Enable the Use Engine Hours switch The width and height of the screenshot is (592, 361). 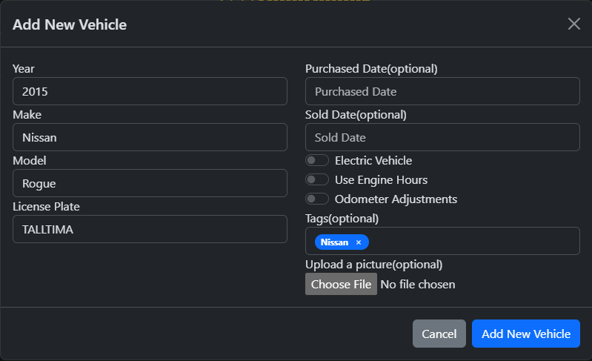317,179
